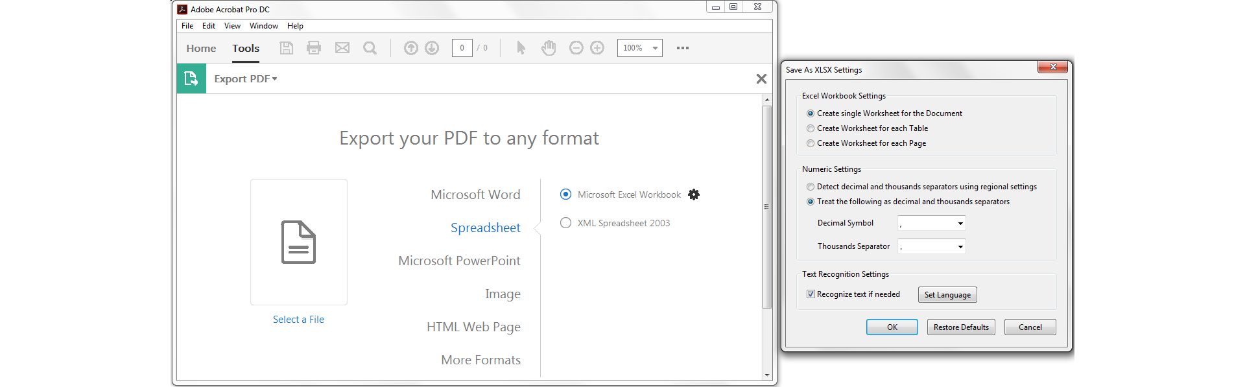Confirm XLSX settings with OK
This screenshot has height=387, width=1245.
tap(892, 327)
